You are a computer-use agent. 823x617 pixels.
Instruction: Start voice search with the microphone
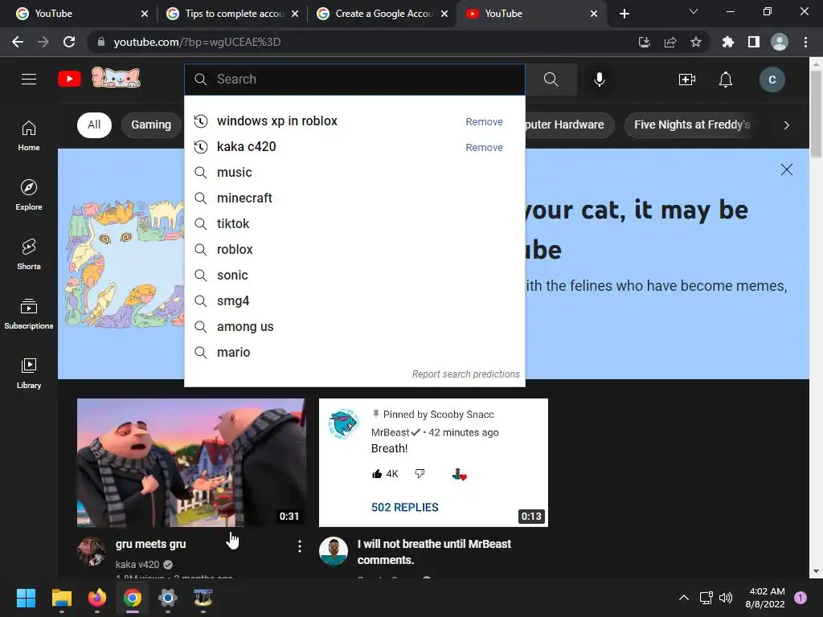pos(599,80)
